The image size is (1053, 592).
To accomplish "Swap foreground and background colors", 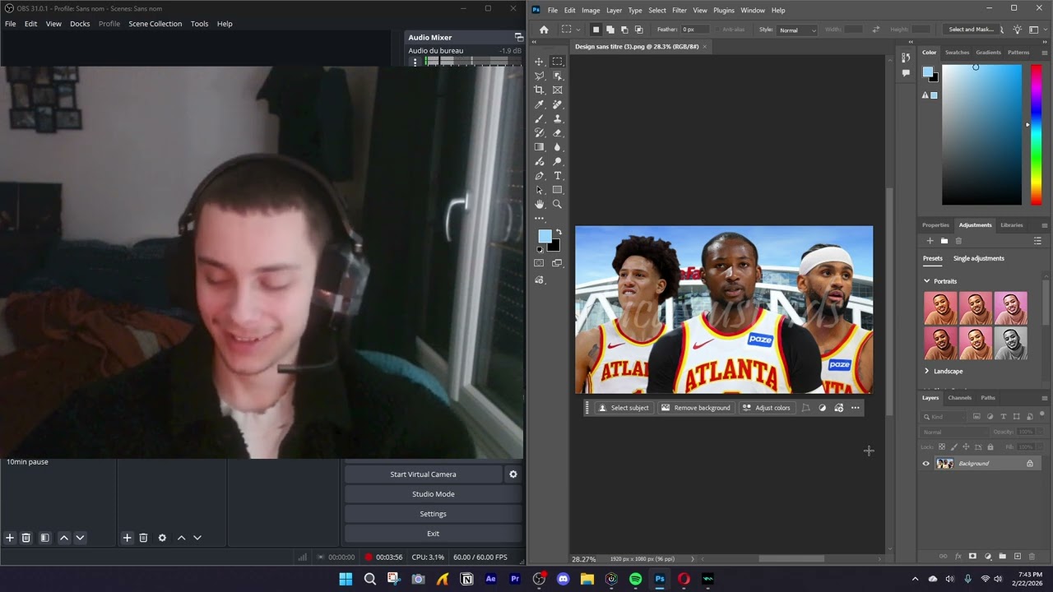I will pyautogui.click(x=559, y=232).
